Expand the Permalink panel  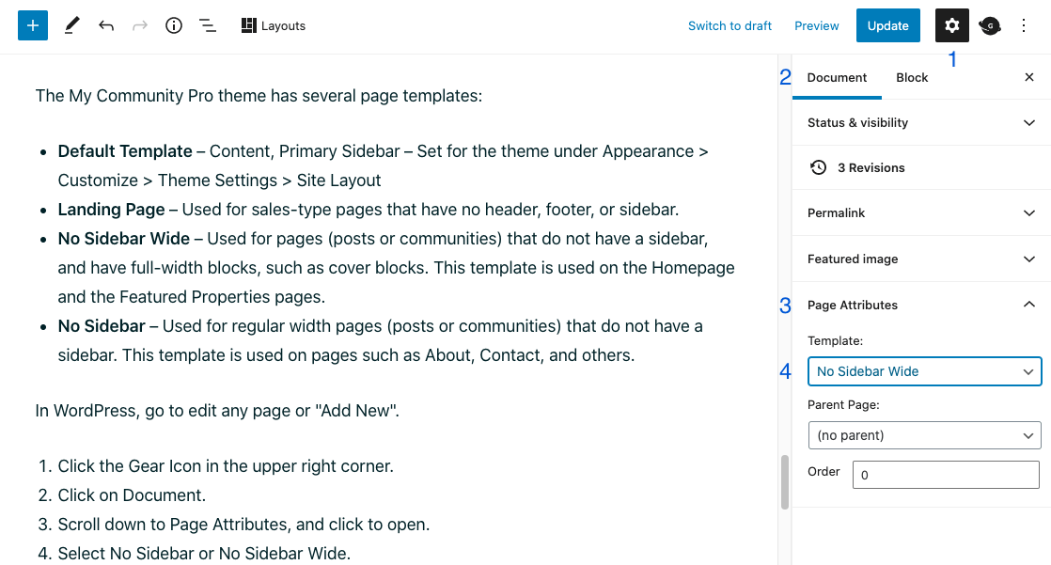(921, 213)
